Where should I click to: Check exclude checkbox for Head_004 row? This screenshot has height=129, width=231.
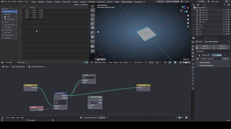[224, 17]
